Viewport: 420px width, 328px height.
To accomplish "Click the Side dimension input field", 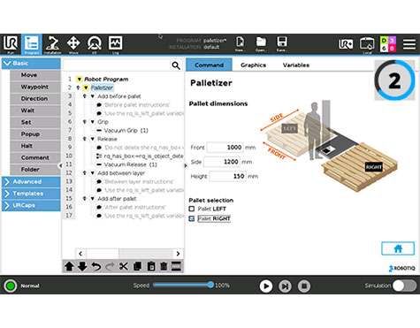I will pos(222,162).
